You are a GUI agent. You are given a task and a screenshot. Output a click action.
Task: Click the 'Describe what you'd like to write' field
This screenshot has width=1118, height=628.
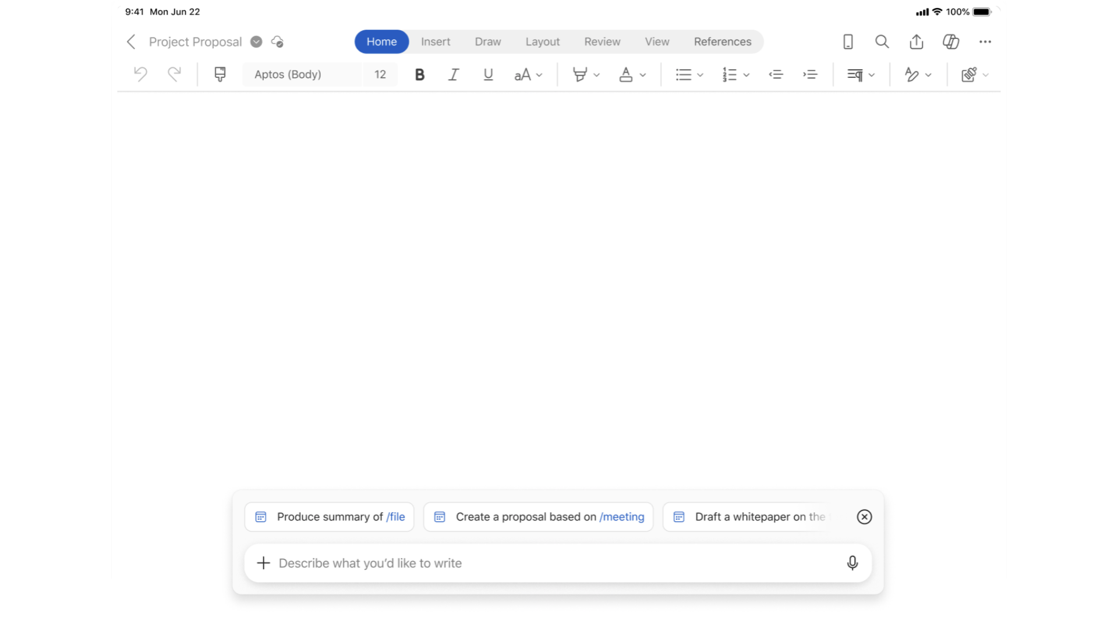(x=547, y=563)
